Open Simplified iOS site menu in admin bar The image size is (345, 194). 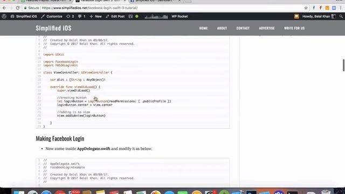[24, 16]
